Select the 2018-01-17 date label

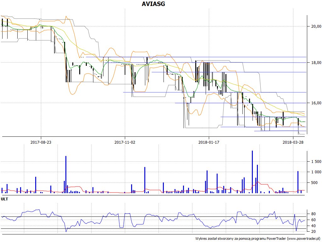point(209,142)
